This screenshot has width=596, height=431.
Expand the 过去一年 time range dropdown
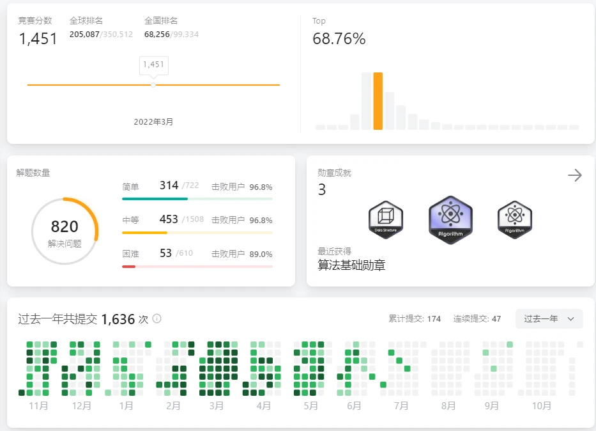(549, 318)
